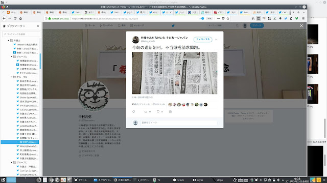Click the 90% zoom level badge

[x=209, y=18]
